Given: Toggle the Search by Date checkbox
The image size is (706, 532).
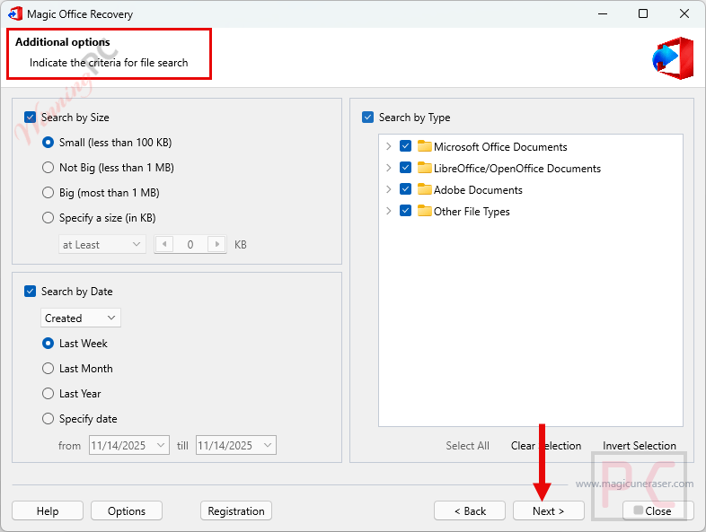Looking at the screenshot, I should [30, 292].
